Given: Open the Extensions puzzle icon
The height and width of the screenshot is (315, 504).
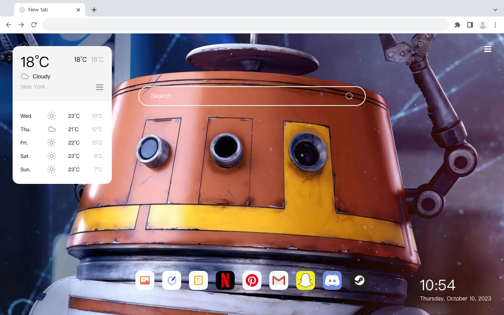Looking at the screenshot, I should 457,25.
